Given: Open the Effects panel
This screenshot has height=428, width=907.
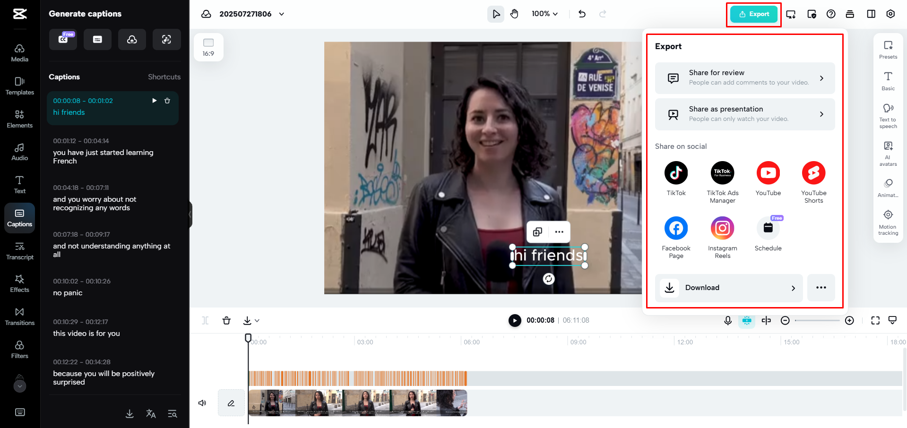Looking at the screenshot, I should point(19,283).
